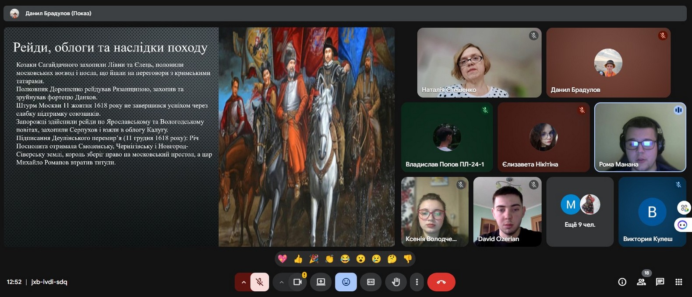Close the emoji reactions bar
The height and width of the screenshot is (297, 692).
pyautogui.click(x=346, y=282)
